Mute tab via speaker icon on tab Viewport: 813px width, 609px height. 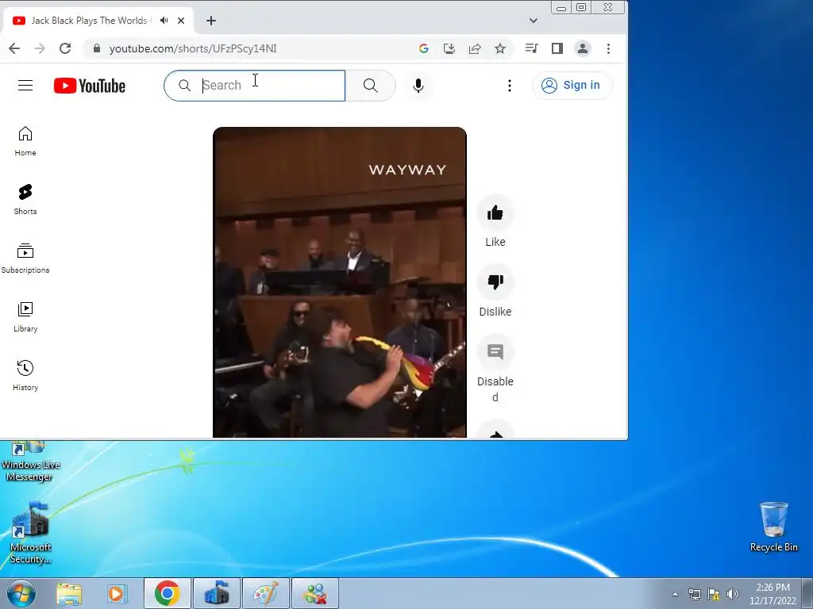pyautogui.click(x=164, y=21)
